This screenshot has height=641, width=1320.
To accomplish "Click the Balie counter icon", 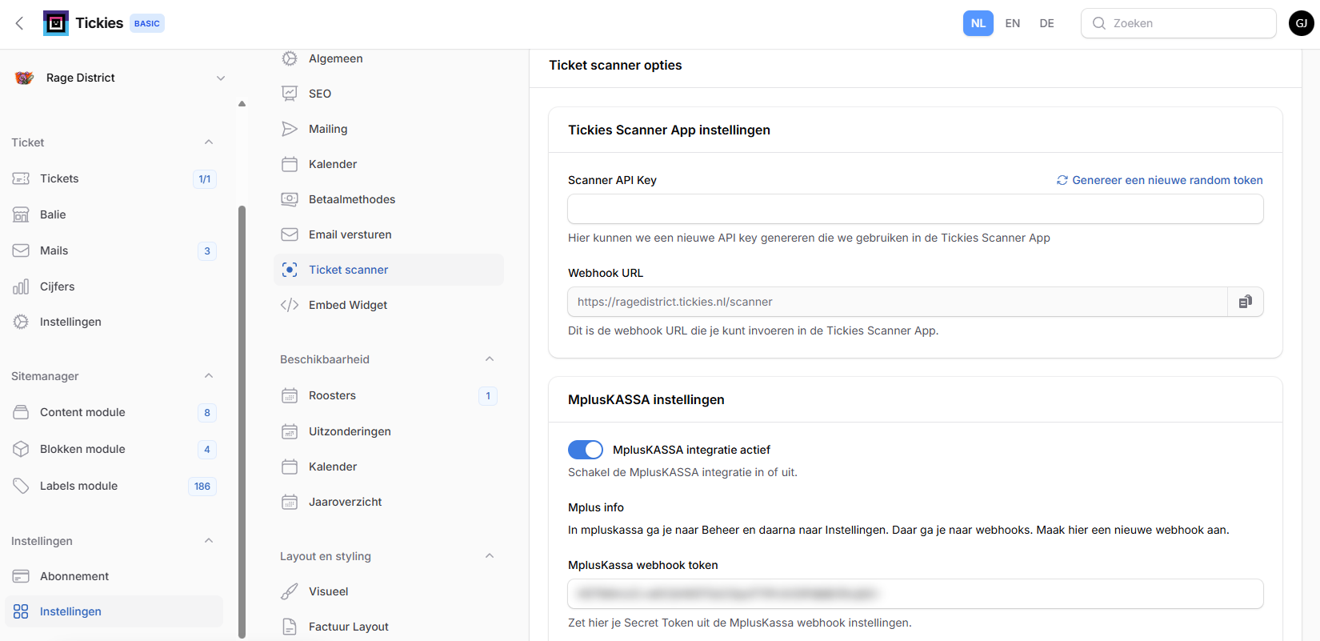I will click(x=21, y=214).
